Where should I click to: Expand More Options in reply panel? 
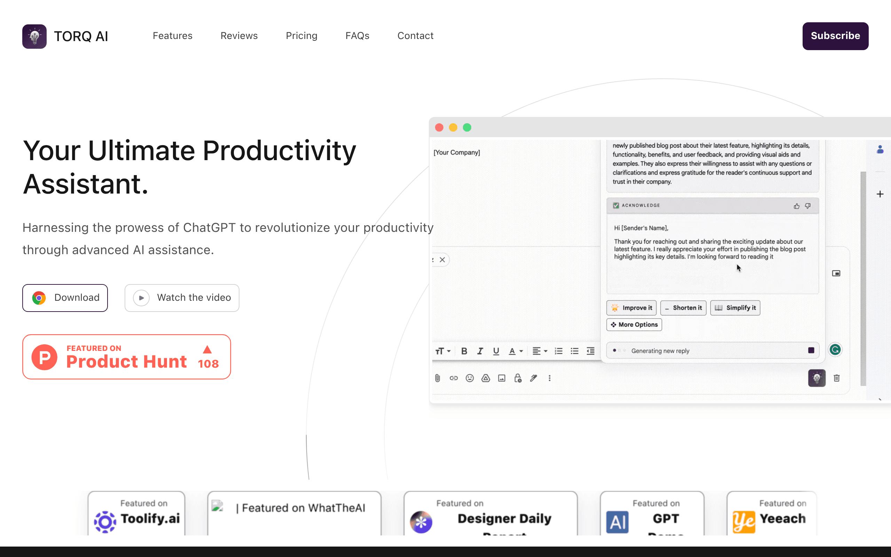[634, 324]
